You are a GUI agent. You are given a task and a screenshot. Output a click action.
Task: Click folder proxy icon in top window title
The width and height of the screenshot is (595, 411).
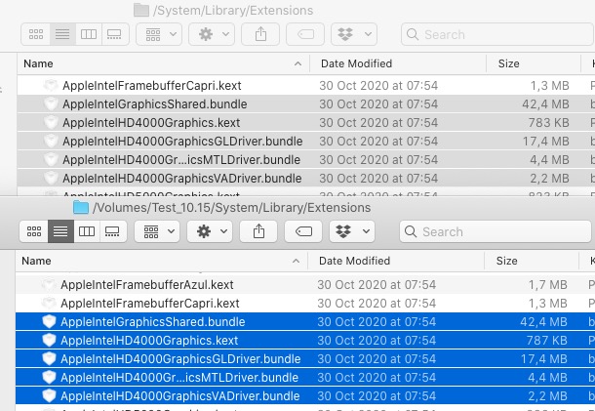tap(141, 11)
